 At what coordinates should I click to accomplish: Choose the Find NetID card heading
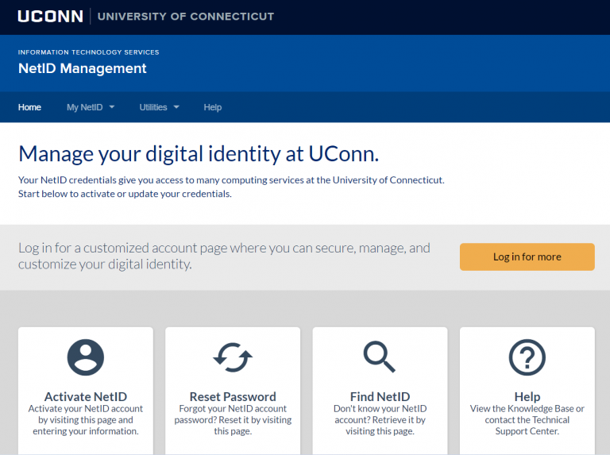380,396
